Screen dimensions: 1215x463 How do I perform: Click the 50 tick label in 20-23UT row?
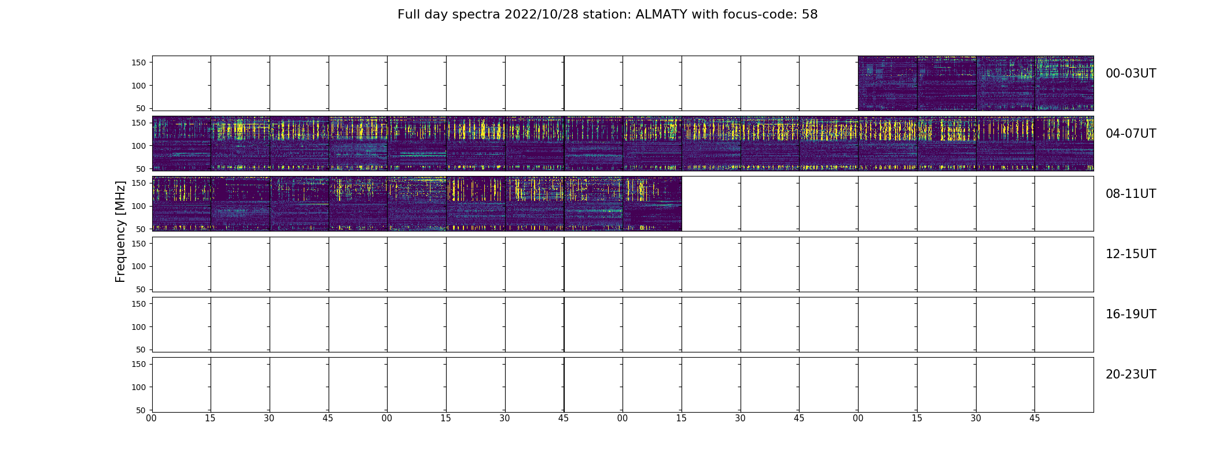pyautogui.click(x=142, y=410)
